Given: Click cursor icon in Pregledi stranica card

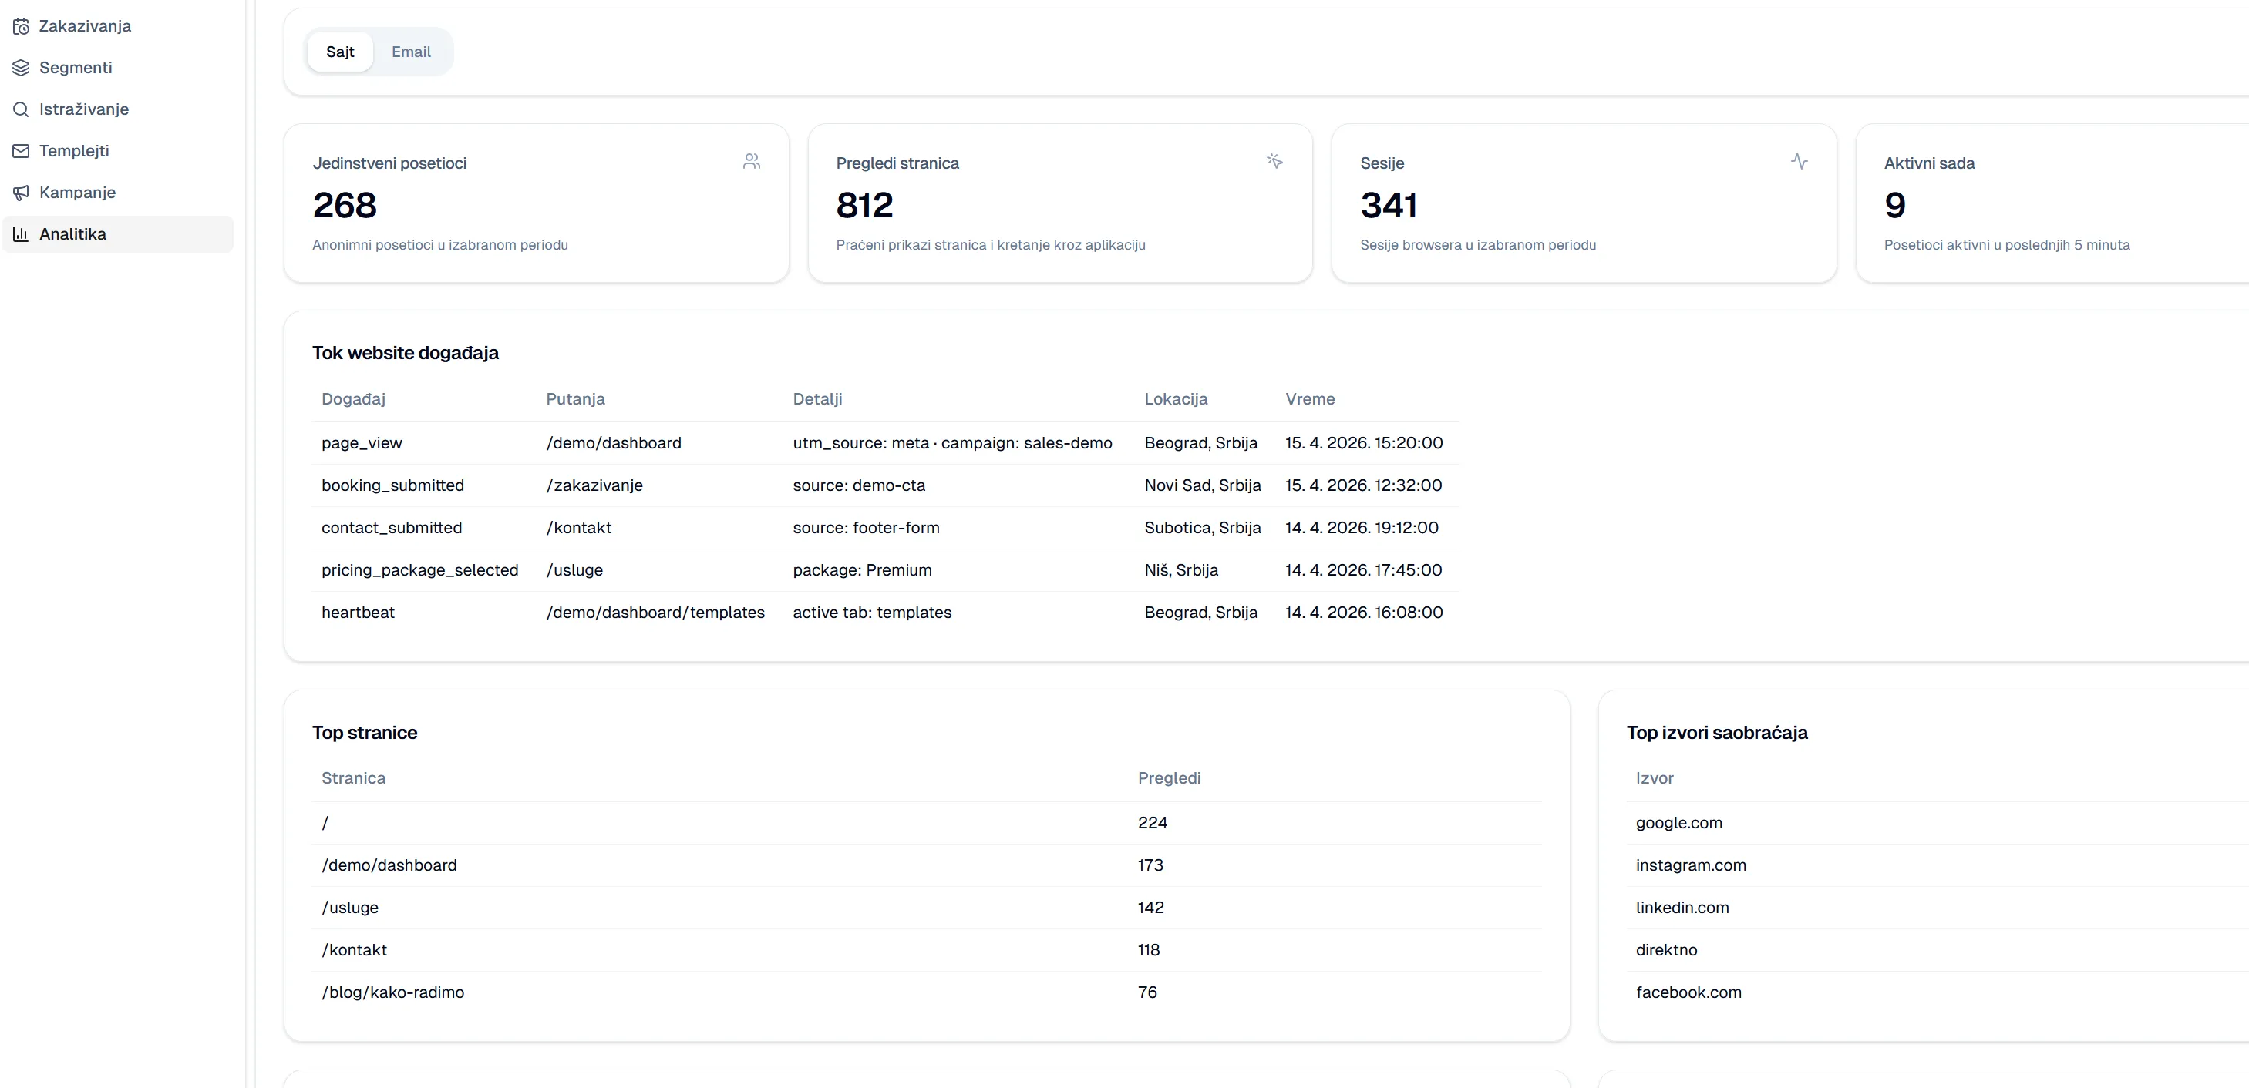Looking at the screenshot, I should click(1274, 161).
